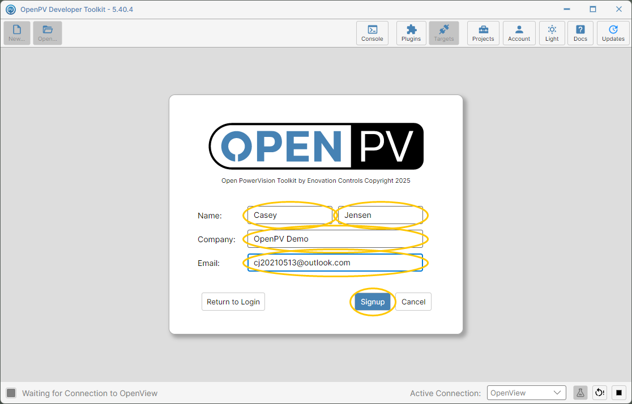Click the Targets toolbar button
Image resolution: width=632 pixels, height=404 pixels.
pyautogui.click(x=444, y=33)
